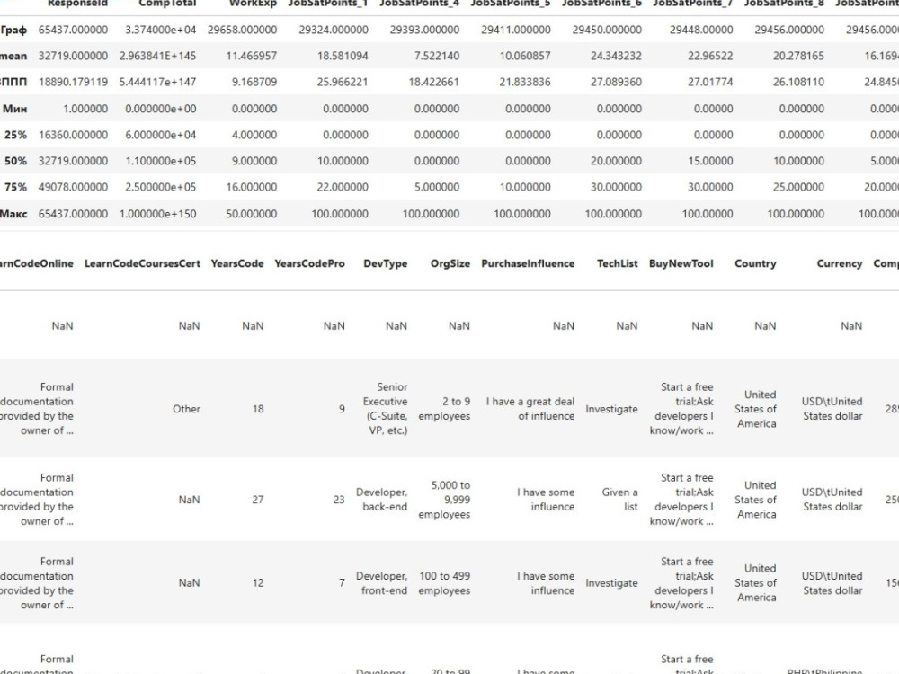Click the 25% value 16360.000000

[73, 136]
